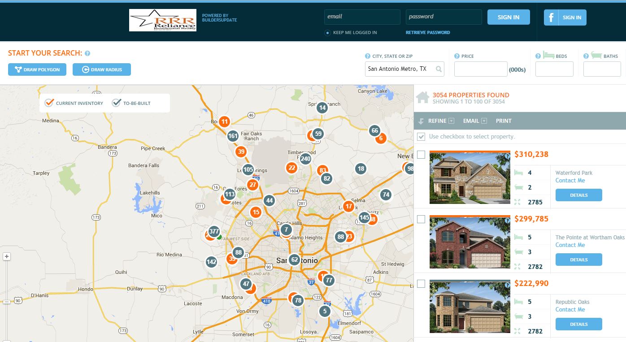
Task: Expand the Email dropdown arrow
Action: (x=484, y=121)
